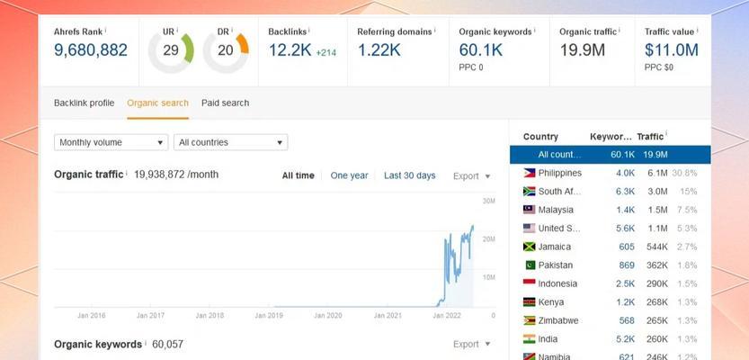This screenshot has height=360, width=749.
Task: Click the DR 20 donut gauge
Action: (226, 50)
